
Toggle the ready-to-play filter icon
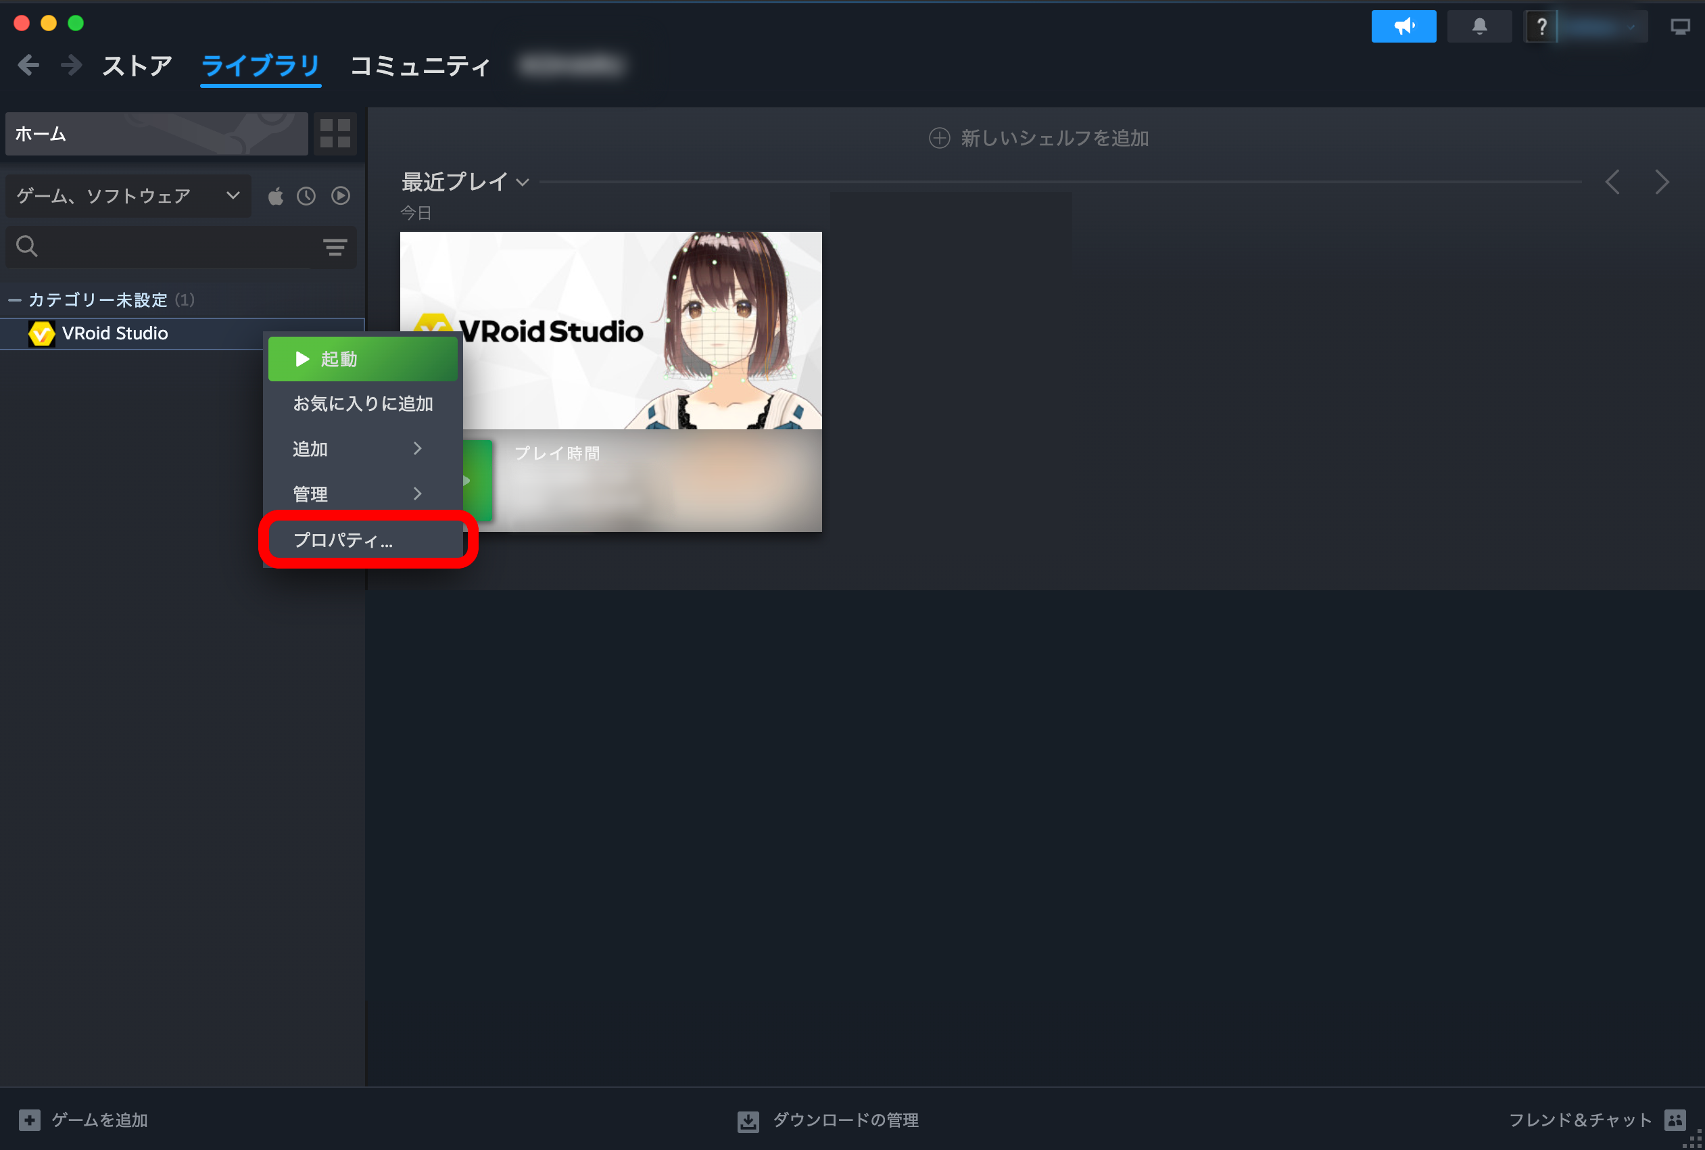click(x=340, y=196)
